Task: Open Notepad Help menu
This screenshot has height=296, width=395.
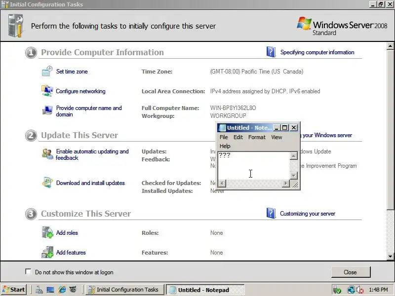Action: coord(225,146)
